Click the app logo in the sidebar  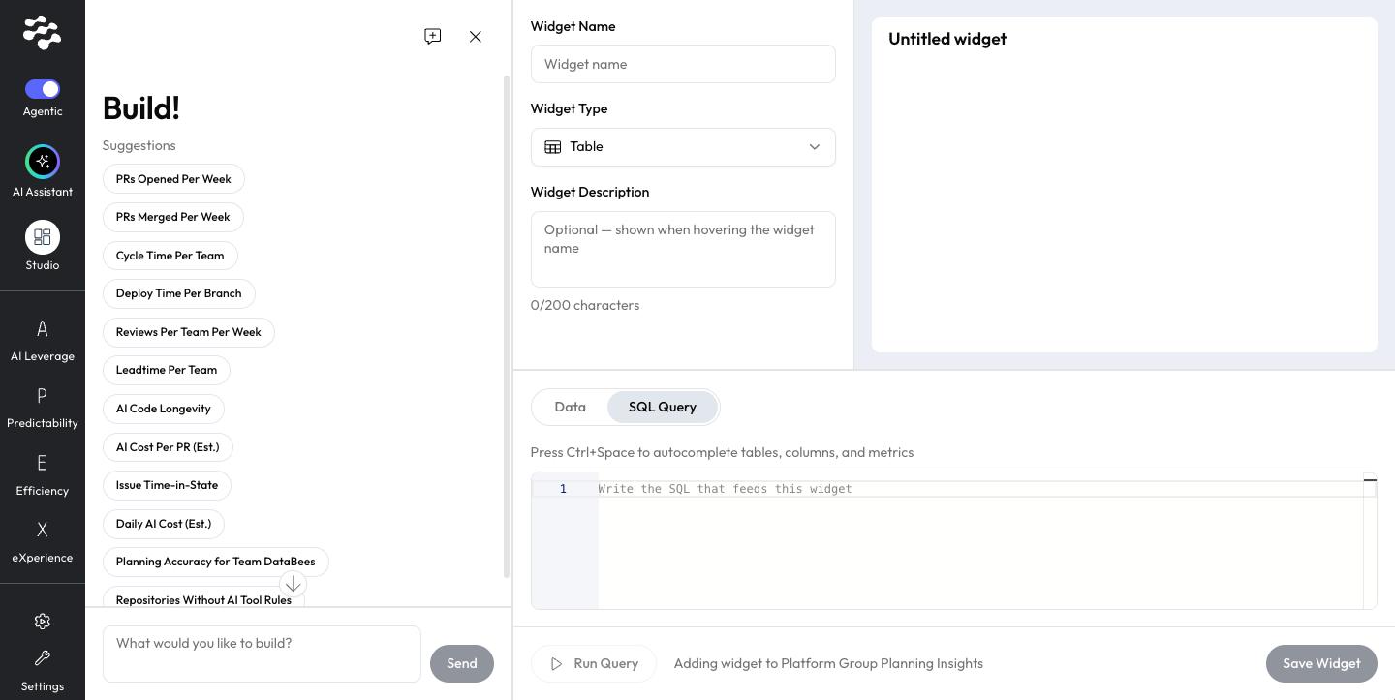(43, 33)
